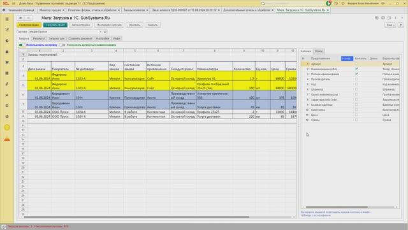The height and width of the screenshot is (230, 408).
Task: Click the right panel horizontal scrollbar
Action: (337, 207)
